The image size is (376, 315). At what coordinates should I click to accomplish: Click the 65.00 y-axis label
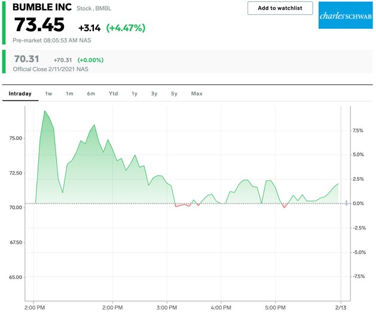click(16, 277)
